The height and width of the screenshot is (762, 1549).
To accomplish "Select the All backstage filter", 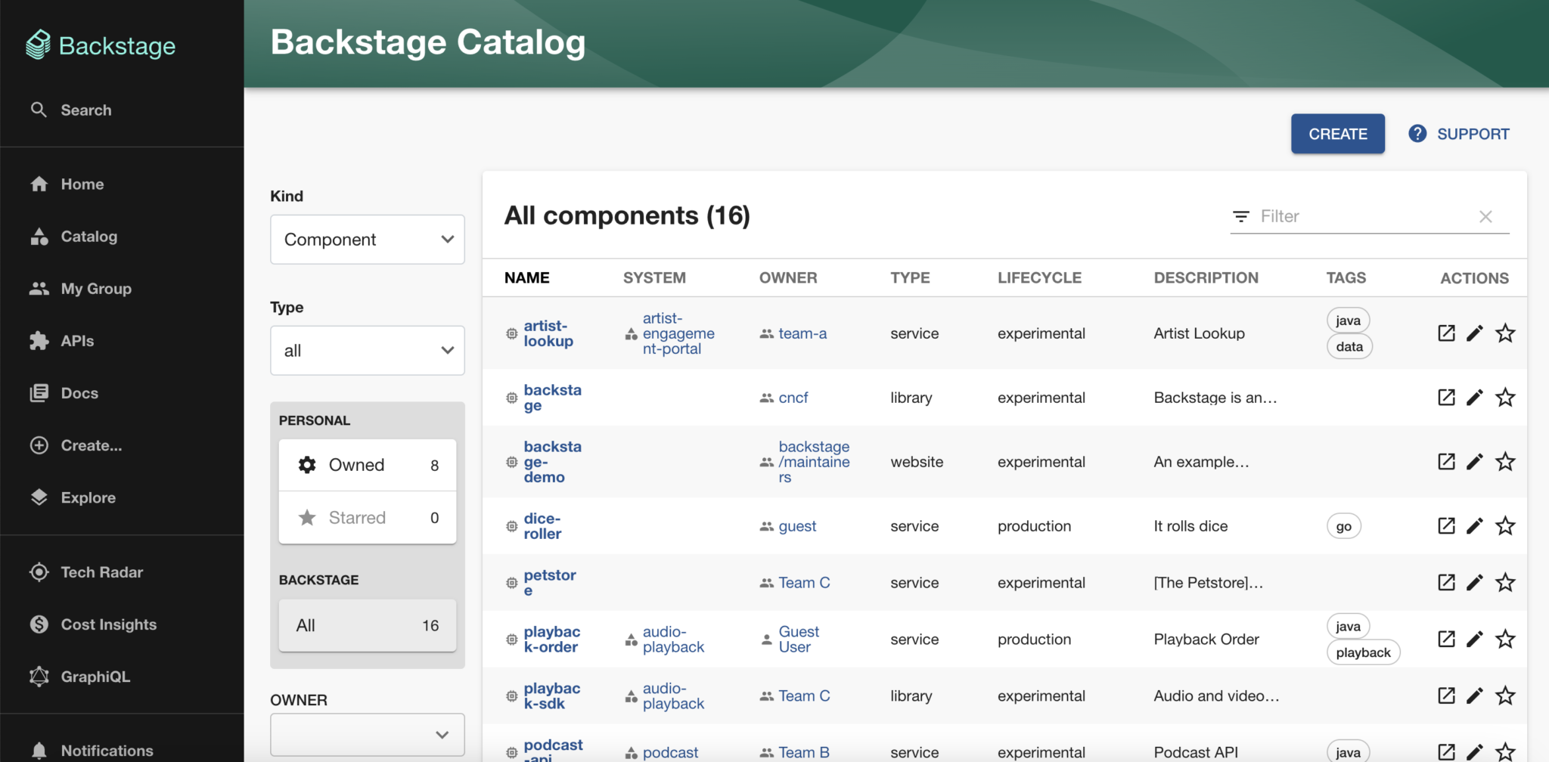I will coord(368,626).
